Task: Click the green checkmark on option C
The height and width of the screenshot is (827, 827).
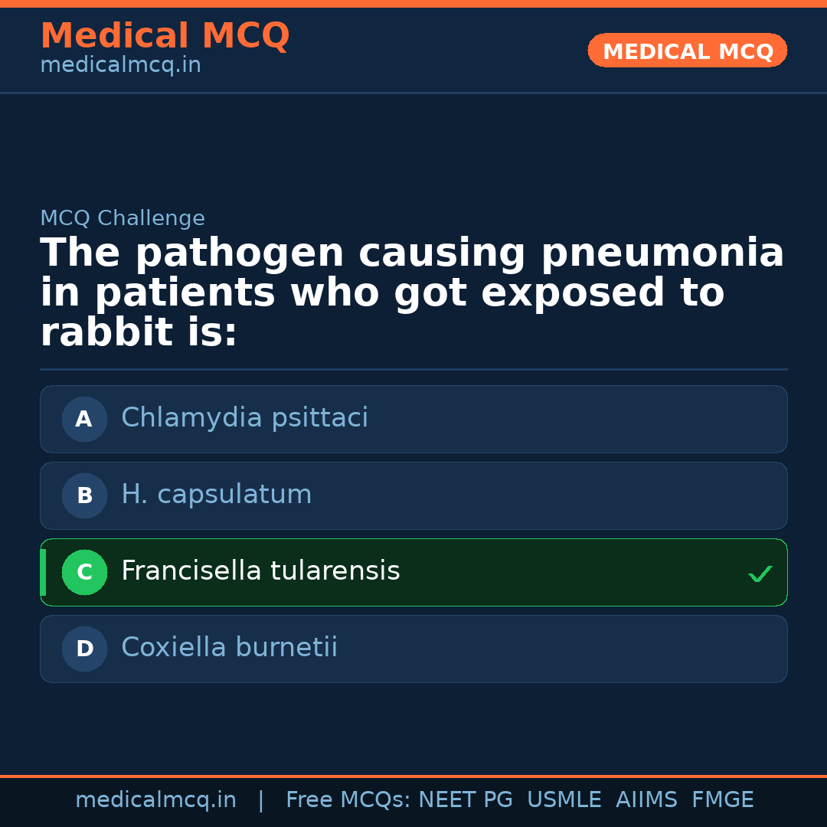Action: 760,574
